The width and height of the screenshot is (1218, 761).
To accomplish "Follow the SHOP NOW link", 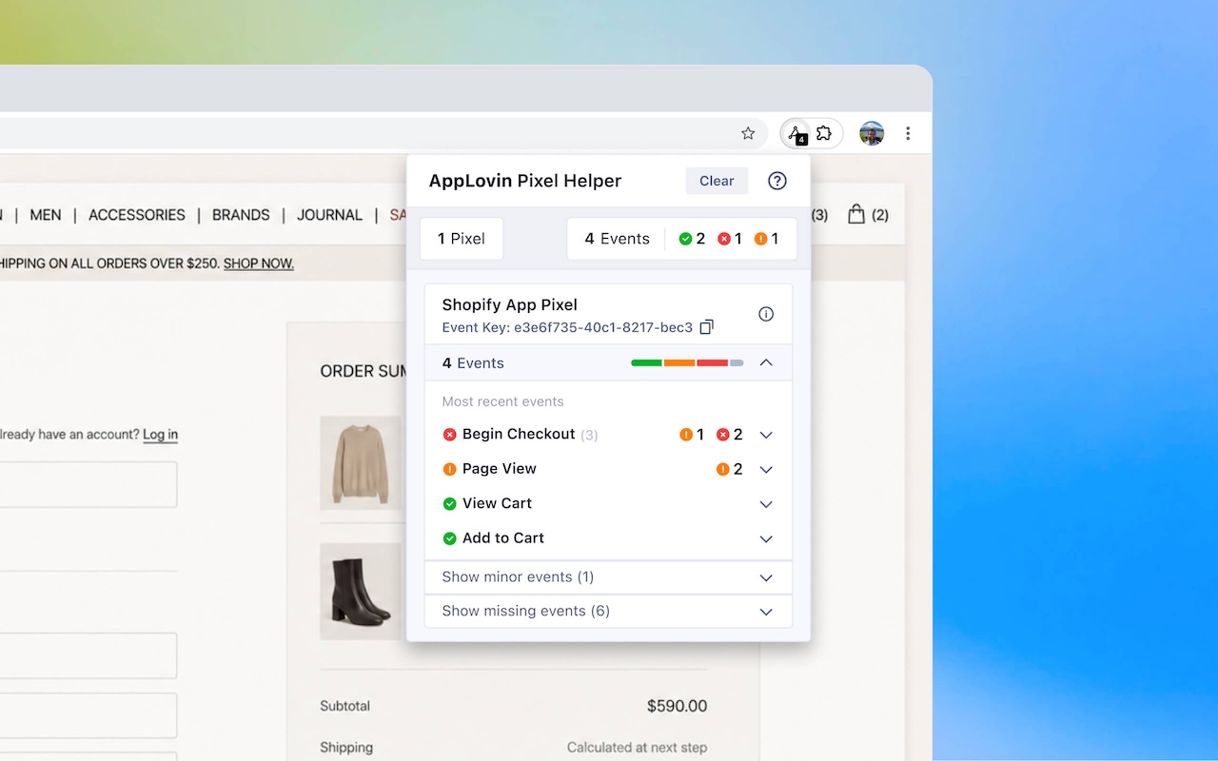I will 259,263.
